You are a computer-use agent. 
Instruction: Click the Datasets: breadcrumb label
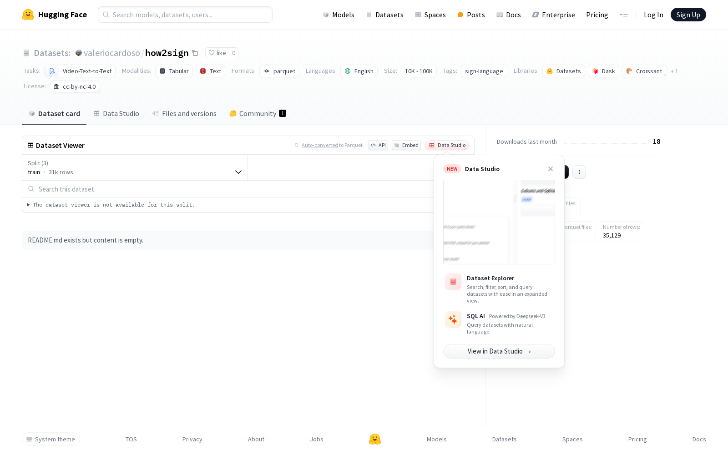pyautogui.click(x=52, y=53)
